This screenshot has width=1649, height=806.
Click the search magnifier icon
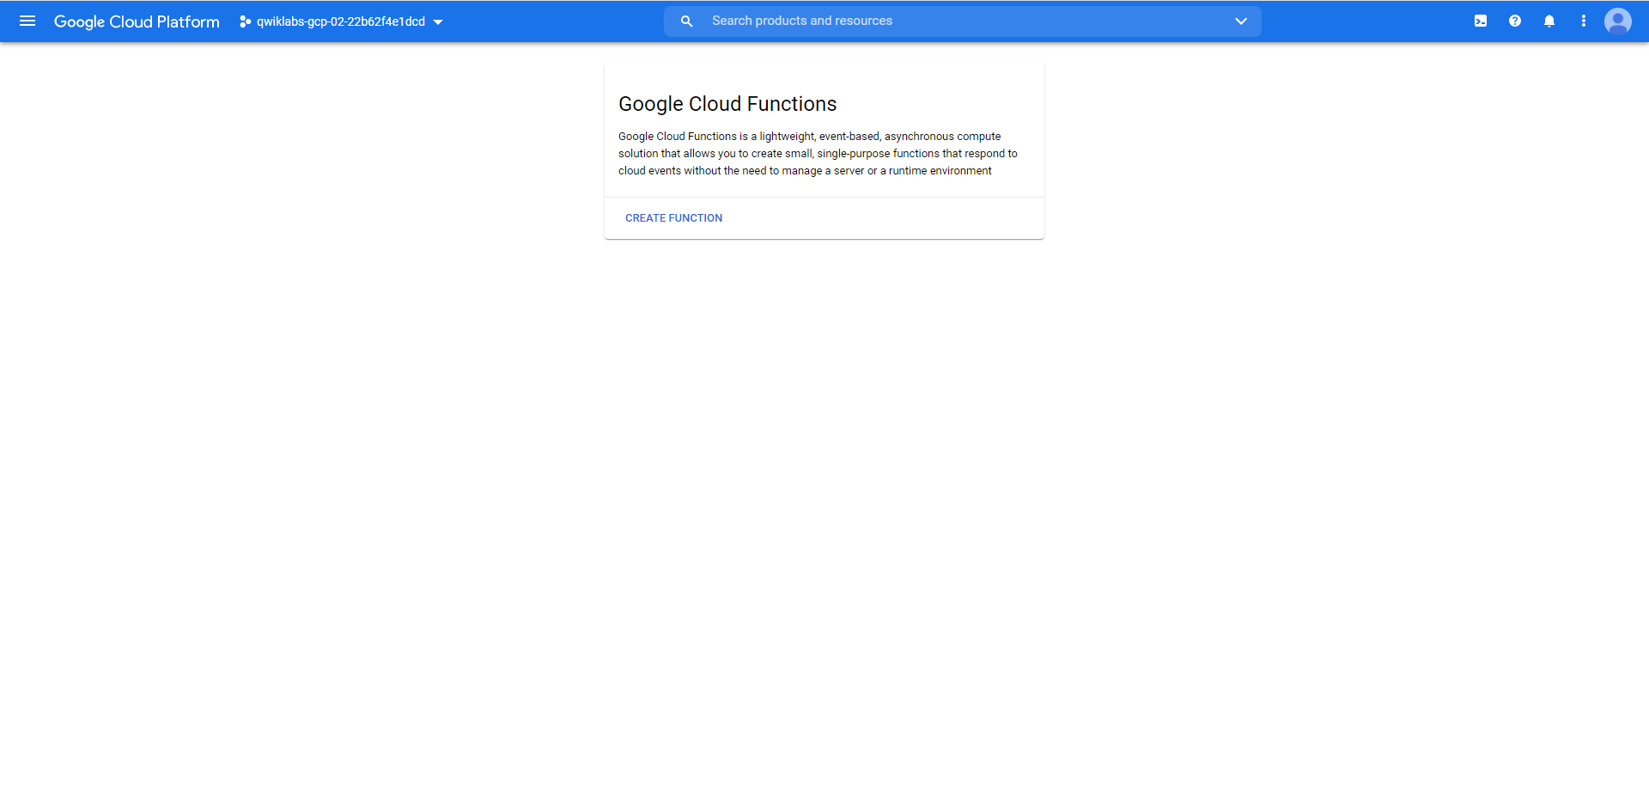point(686,21)
